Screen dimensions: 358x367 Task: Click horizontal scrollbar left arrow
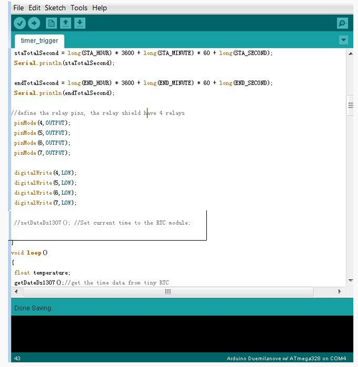[16, 292]
